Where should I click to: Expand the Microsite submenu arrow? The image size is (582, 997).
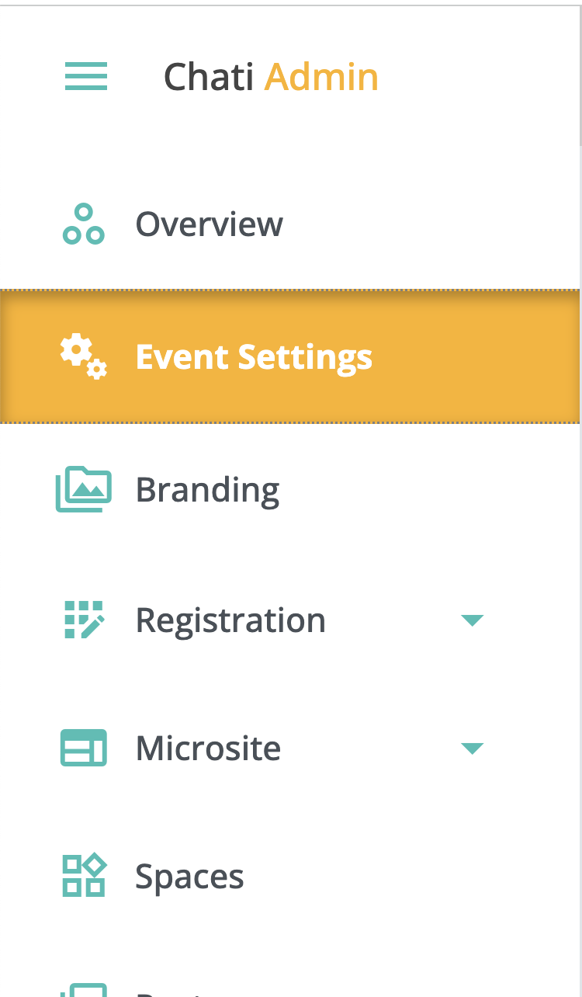click(x=472, y=749)
